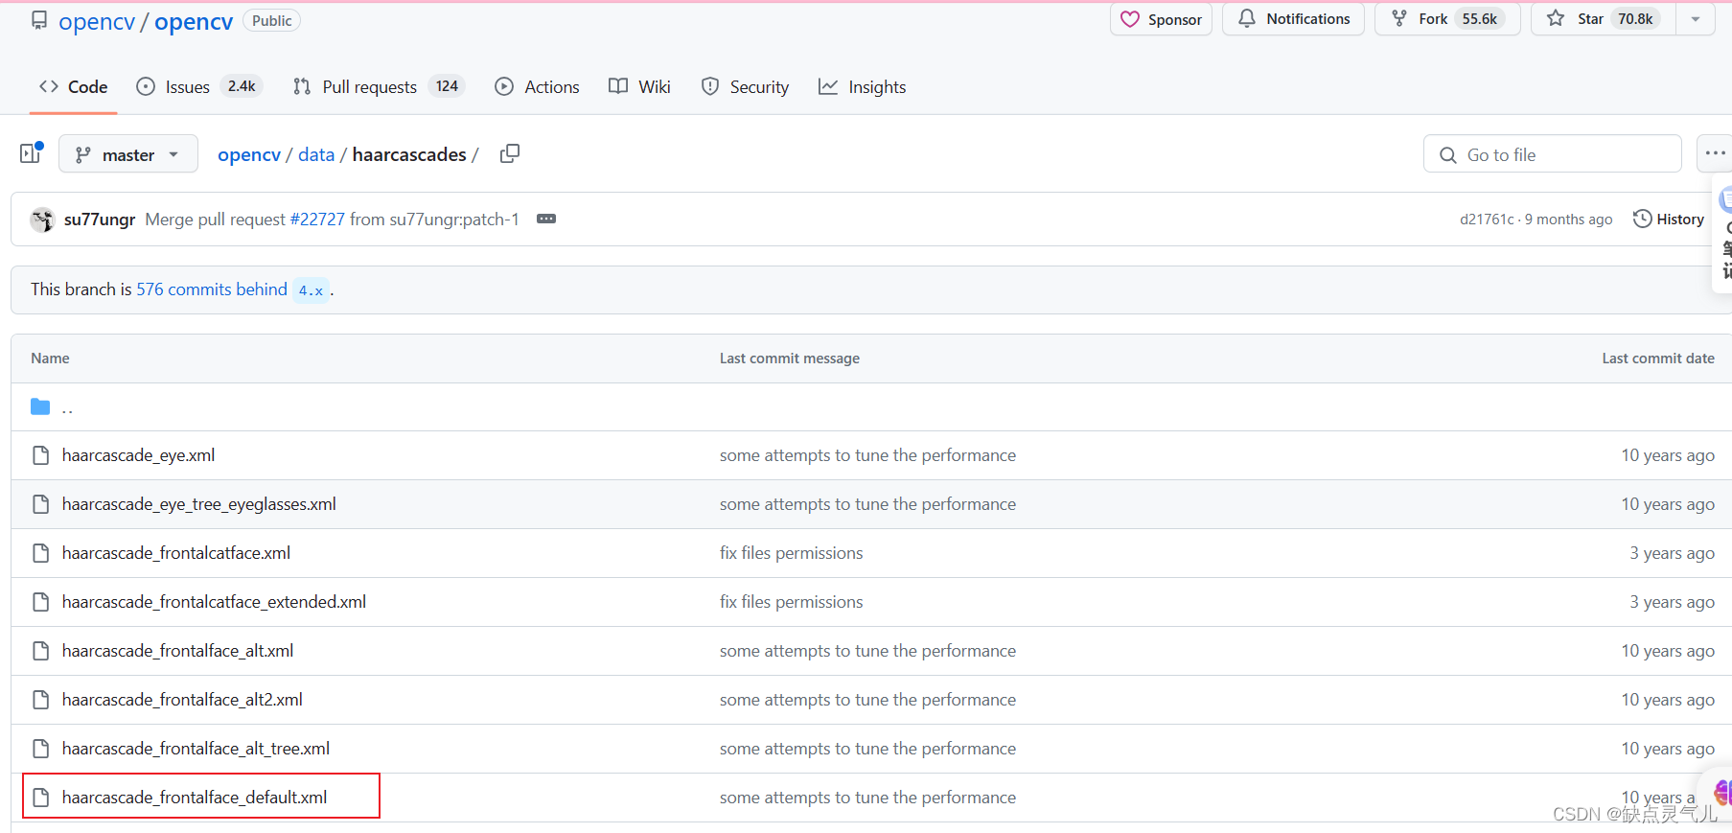Open commit message for haarcascade_frontalface_default.xml row
This screenshot has width=1732, height=833.
pos(867,798)
